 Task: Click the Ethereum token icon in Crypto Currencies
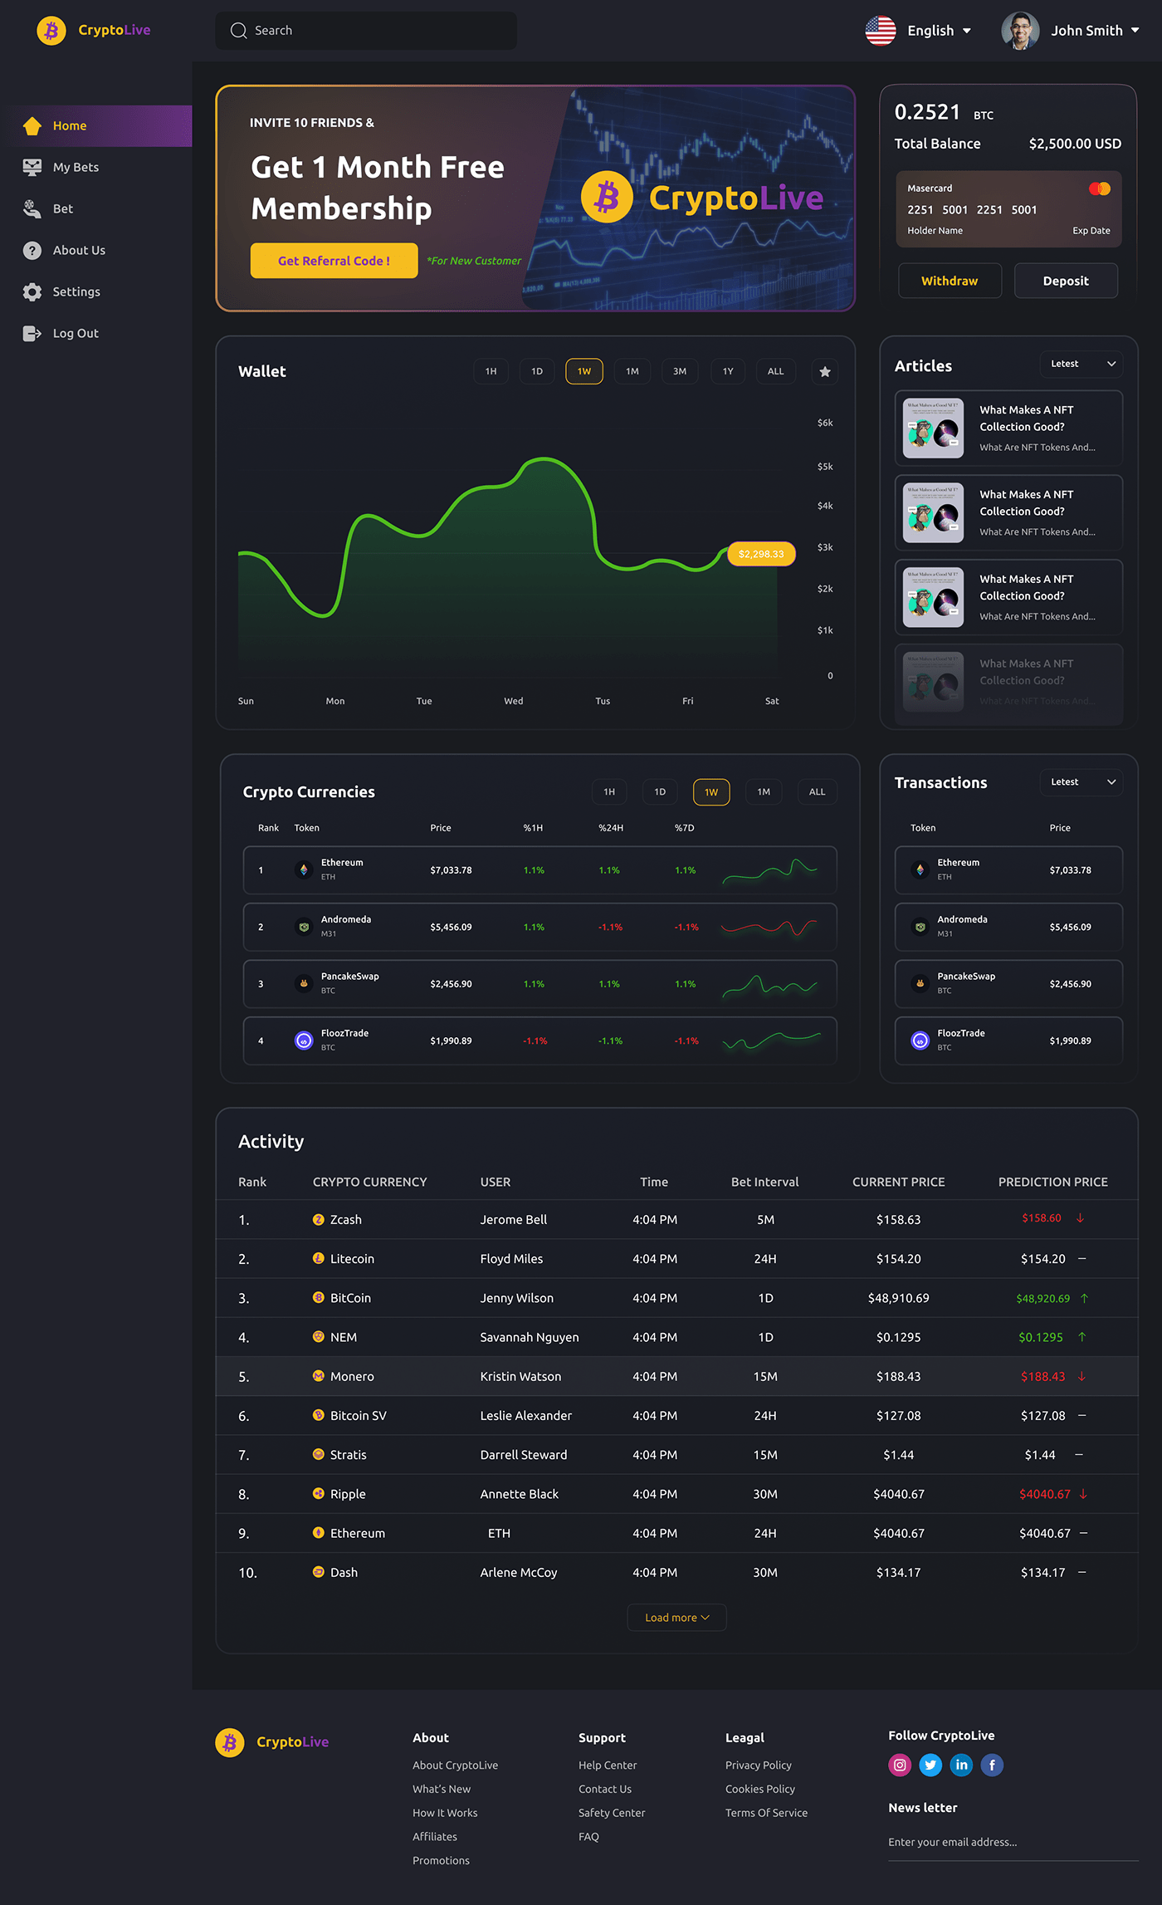click(304, 870)
